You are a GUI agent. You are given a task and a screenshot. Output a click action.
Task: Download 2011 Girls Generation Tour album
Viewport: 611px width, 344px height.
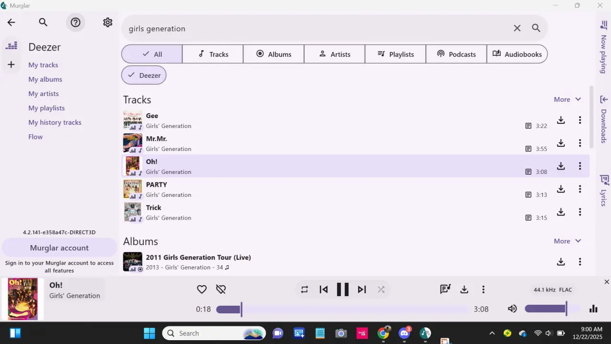[561, 261]
